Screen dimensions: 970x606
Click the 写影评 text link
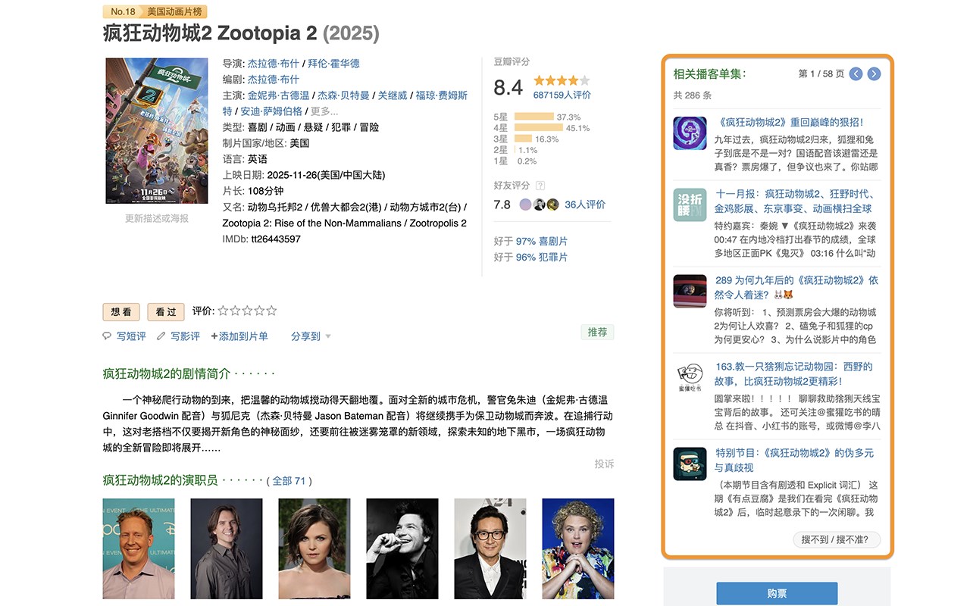[185, 336]
